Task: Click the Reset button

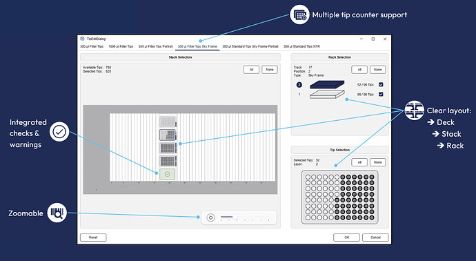Action: (x=93, y=238)
